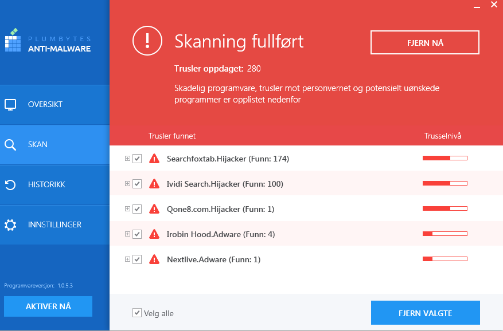Click the gear icon beside Innstillinger

tap(10, 225)
